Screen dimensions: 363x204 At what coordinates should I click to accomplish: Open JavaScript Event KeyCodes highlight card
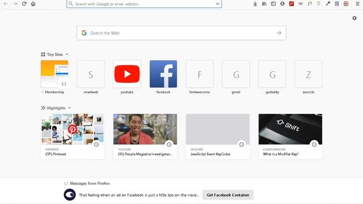tap(218, 136)
